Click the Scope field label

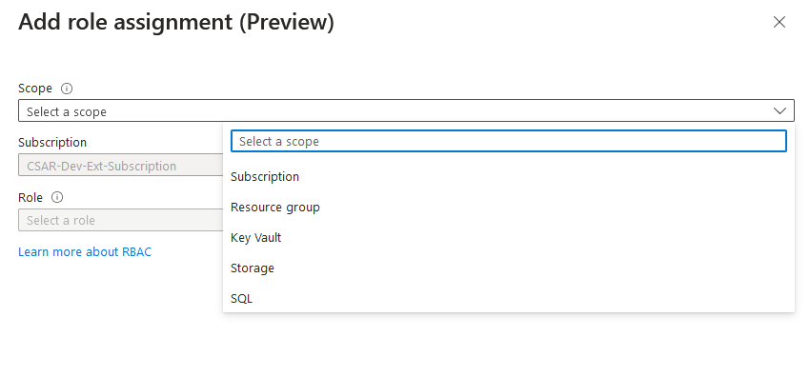point(35,89)
